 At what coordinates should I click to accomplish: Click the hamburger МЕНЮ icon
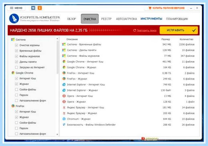click(x=12, y=8)
